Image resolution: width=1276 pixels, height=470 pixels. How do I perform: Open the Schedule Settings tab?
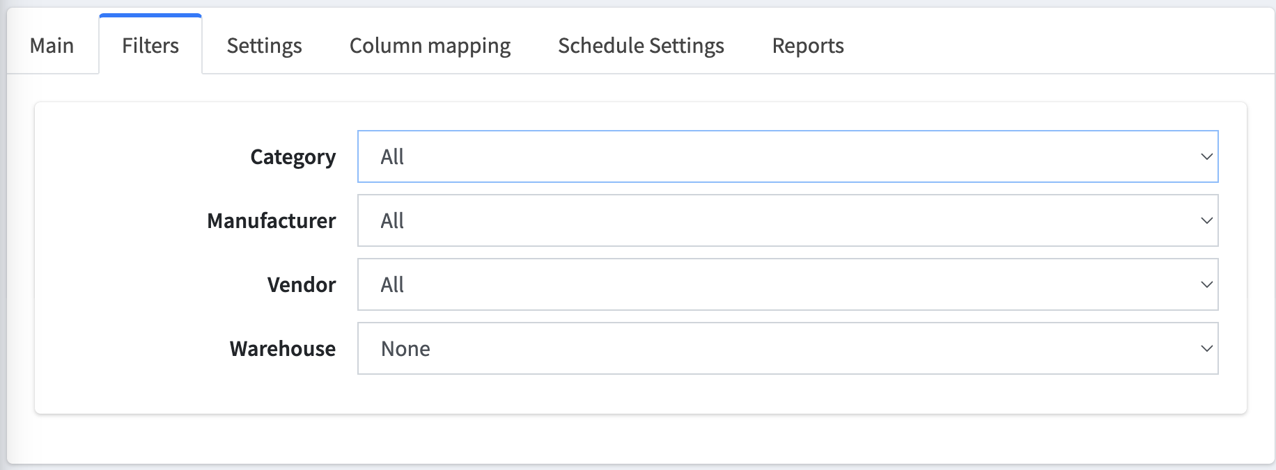pos(641,46)
